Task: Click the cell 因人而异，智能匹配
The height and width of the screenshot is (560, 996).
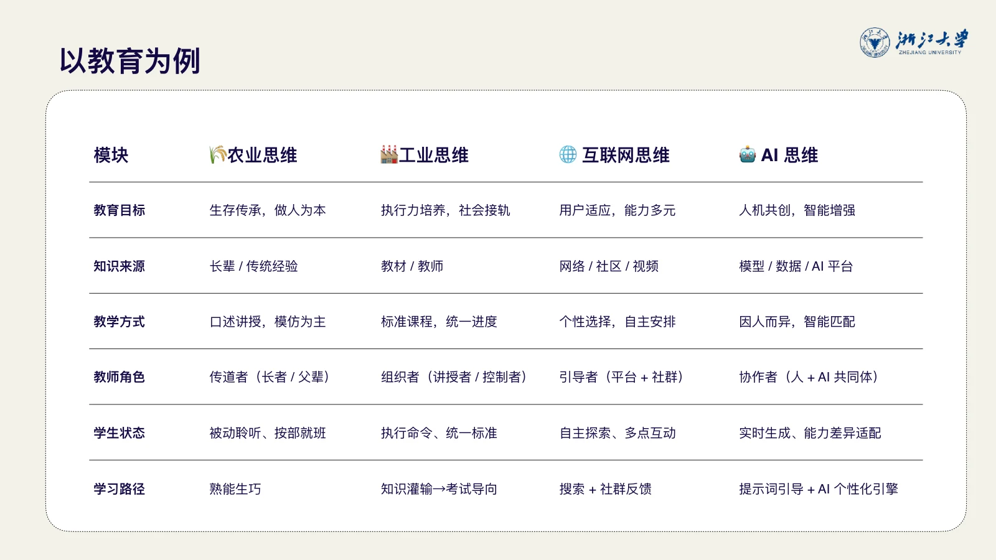Action: [797, 322]
